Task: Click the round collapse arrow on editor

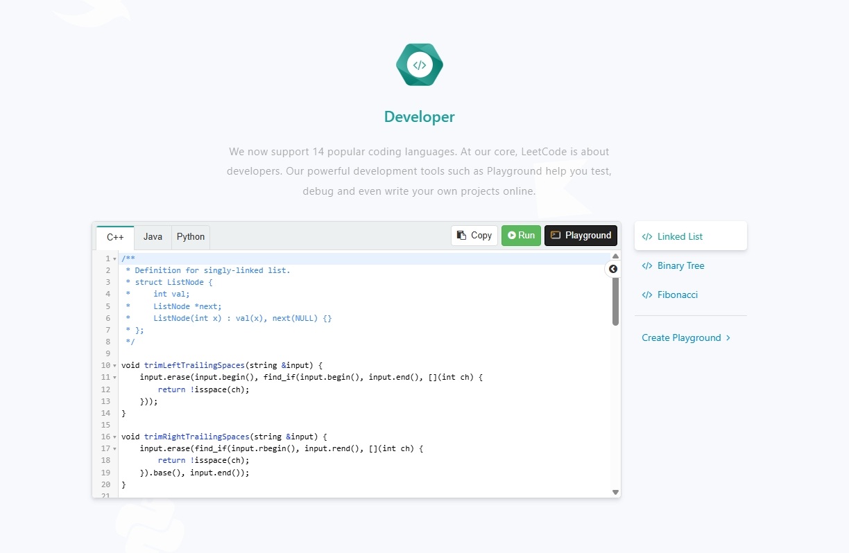Action: (x=612, y=269)
